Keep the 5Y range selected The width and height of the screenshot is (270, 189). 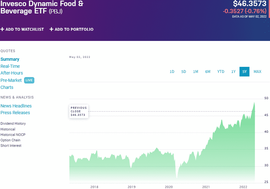click(244, 72)
